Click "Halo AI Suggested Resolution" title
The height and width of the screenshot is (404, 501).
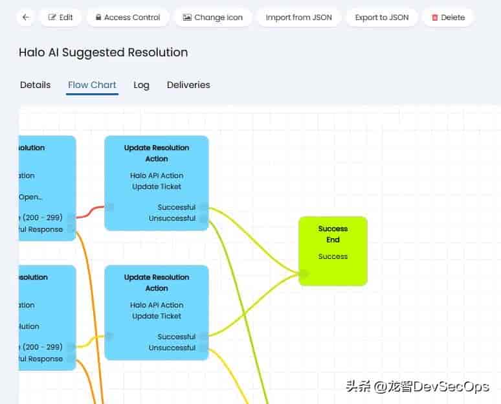click(x=103, y=52)
